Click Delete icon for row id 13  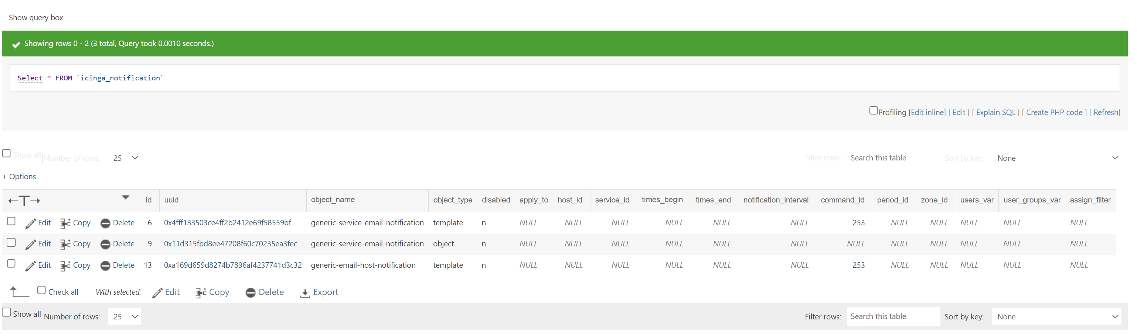pyautogui.click(x=105, y=266)
